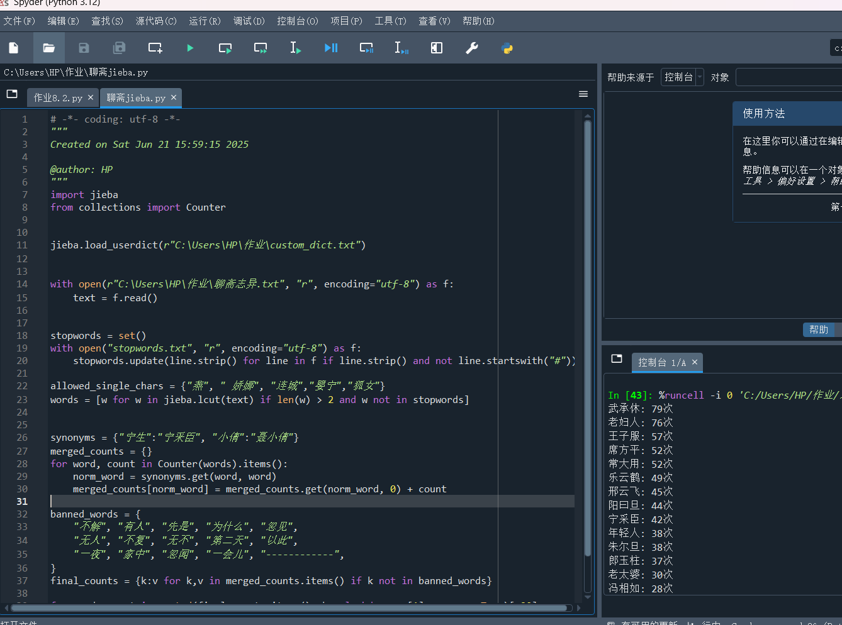Click the 帮助 pane tab button
Screen dimensions: 842x625
pyautogui.click(x=818, y=329)
